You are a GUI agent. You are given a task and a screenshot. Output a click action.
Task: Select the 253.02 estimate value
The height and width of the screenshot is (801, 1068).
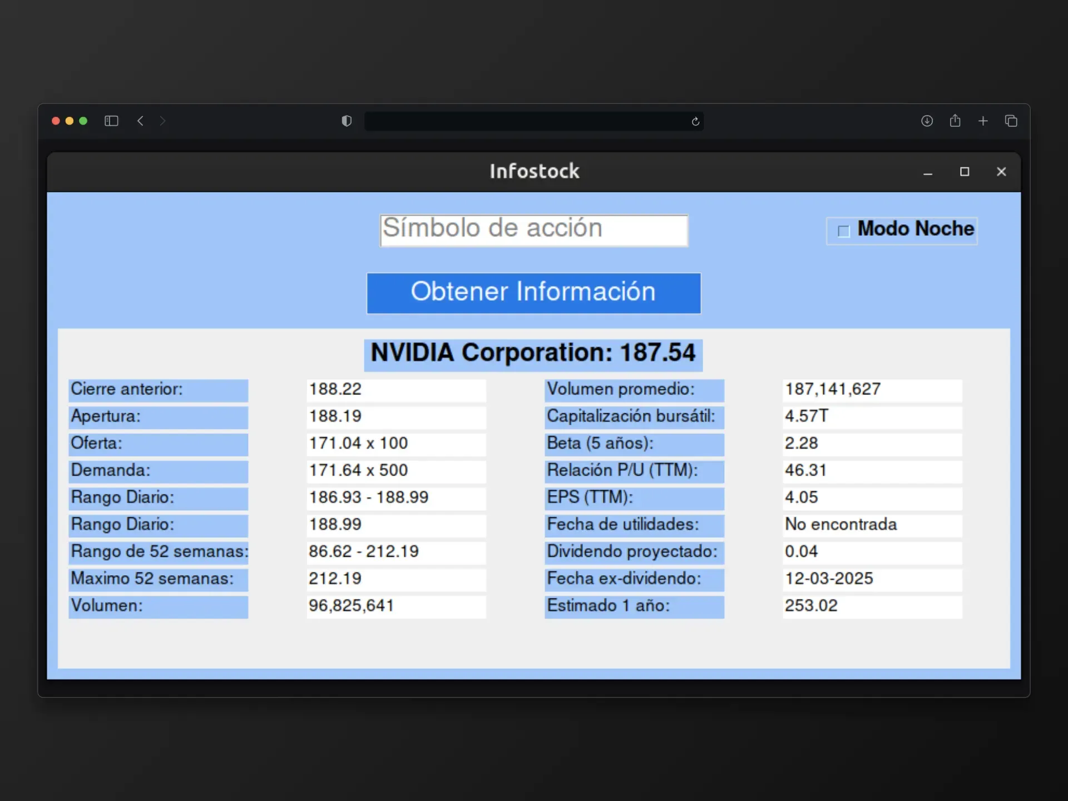(872, 607)
